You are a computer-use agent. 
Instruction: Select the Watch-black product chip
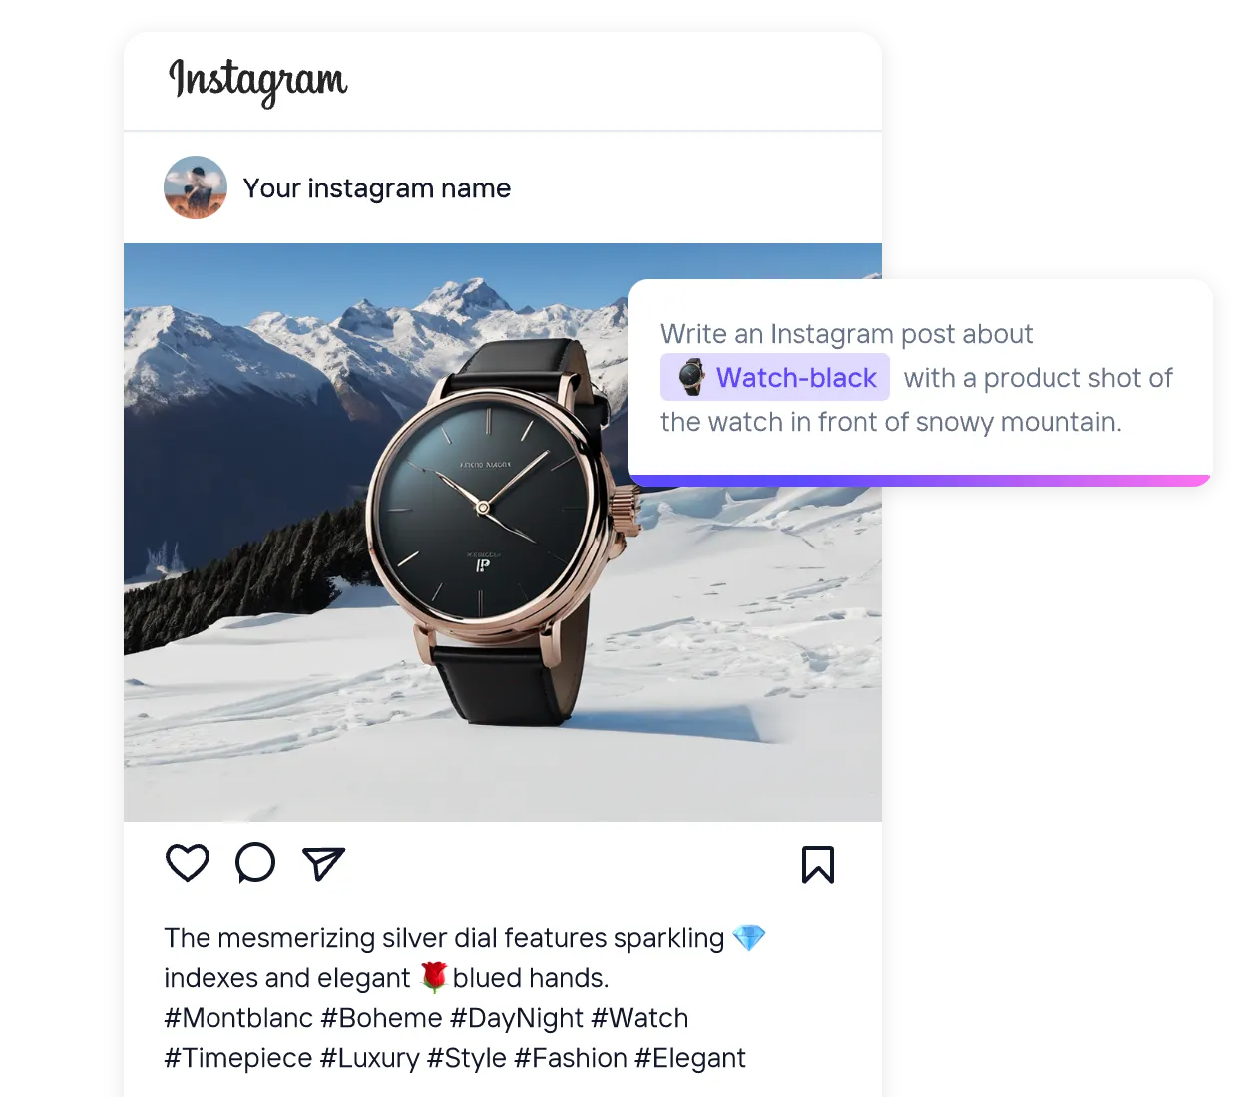click(x=775, y=377)
